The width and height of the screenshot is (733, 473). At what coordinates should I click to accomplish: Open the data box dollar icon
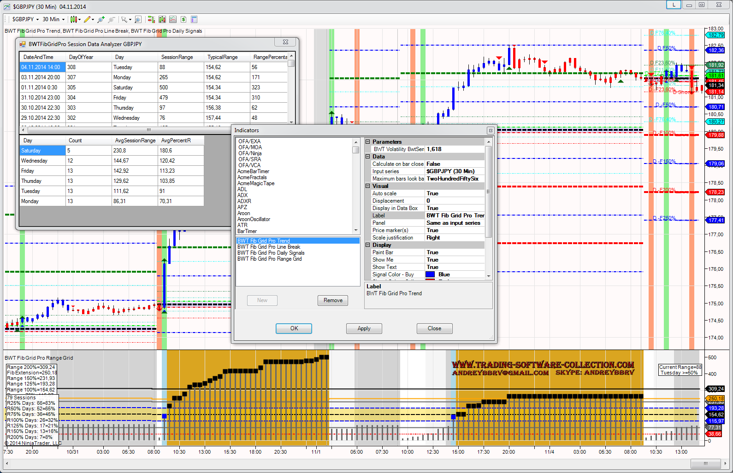pyautogui.click(x=183, y=19)
